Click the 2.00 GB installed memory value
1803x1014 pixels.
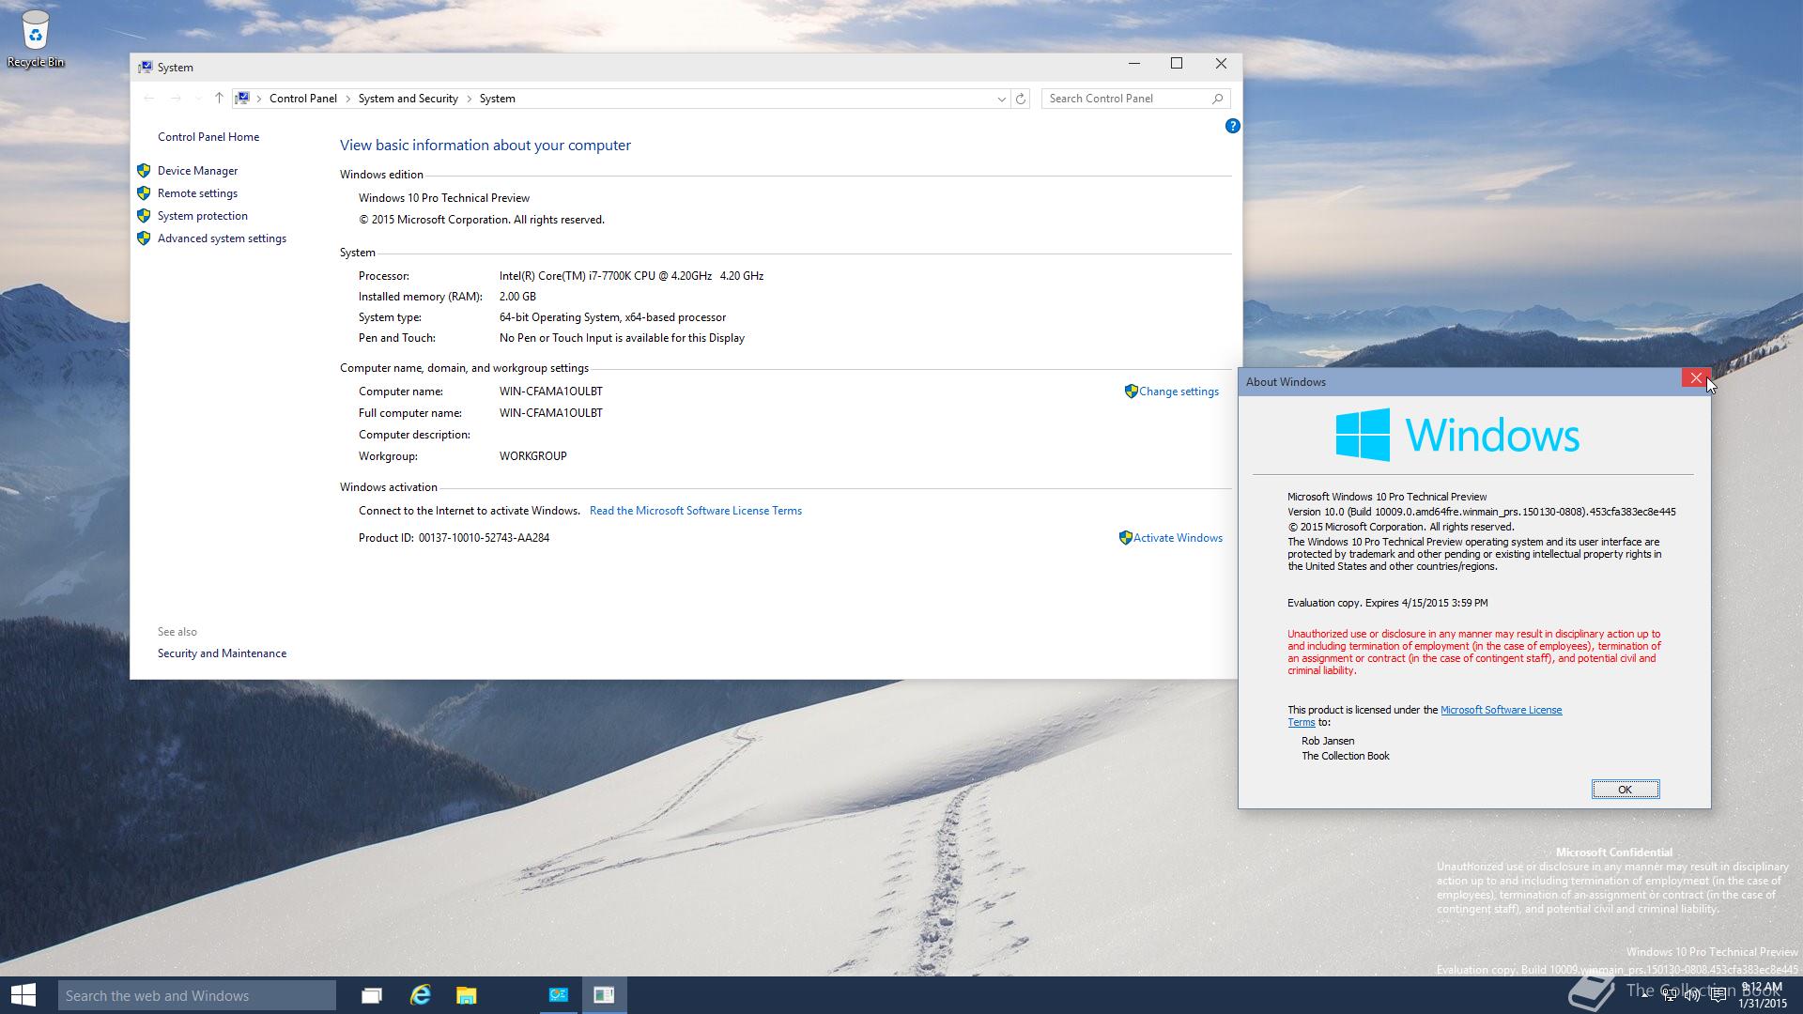[517, 297]
